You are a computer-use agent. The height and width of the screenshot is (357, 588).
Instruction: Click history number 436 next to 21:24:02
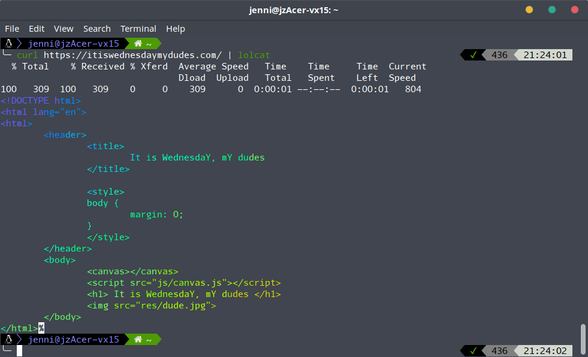[x=499, y=351]
